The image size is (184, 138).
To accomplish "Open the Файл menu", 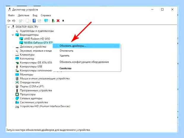I will 11,15.
